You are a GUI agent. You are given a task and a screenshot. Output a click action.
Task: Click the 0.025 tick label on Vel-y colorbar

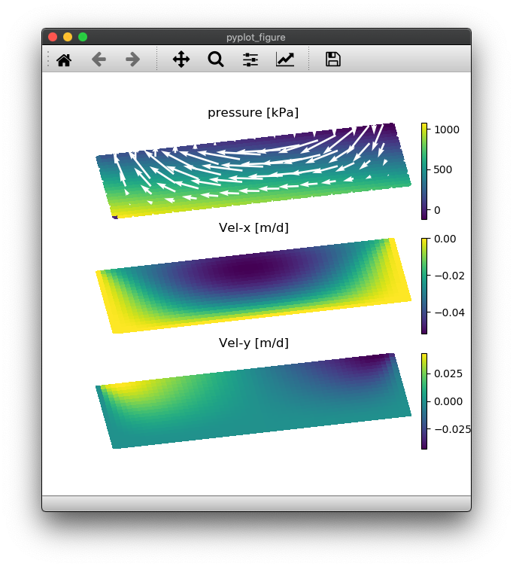448,374
